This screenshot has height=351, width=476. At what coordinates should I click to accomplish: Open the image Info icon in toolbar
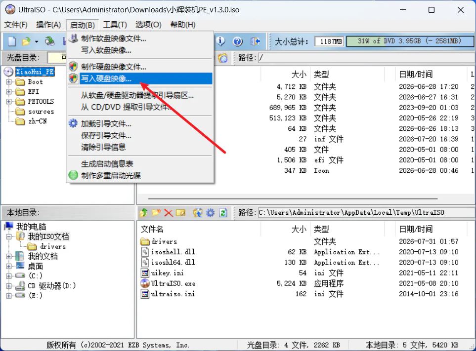220,41
